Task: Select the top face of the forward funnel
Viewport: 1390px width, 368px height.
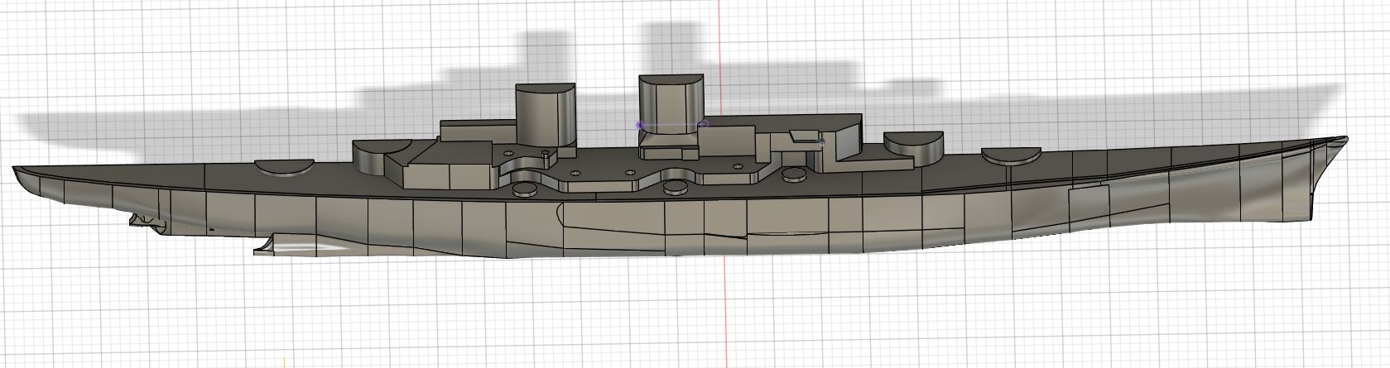Action: click(671, 80)
